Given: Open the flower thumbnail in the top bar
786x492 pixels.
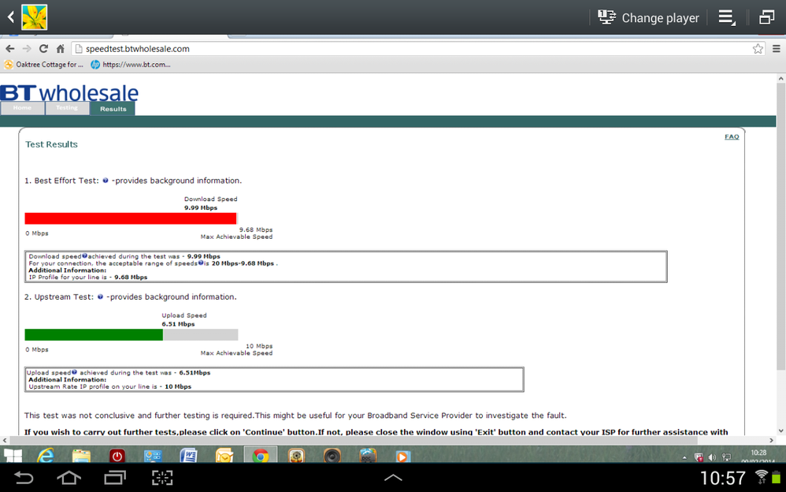Looking at the screenshot, I should tap(34, 17).
